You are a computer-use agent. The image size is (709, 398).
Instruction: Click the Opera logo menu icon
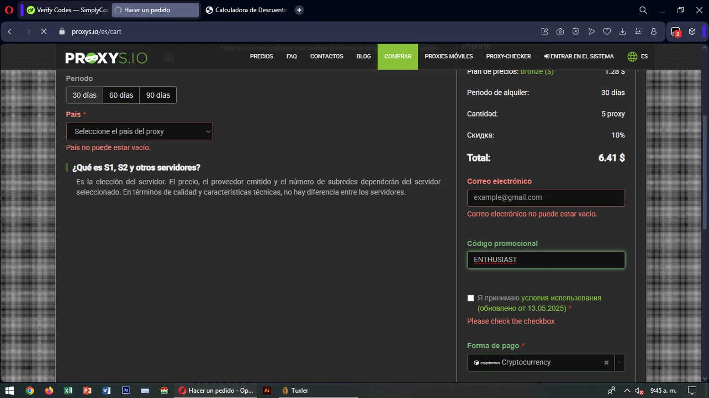[9, 10]
